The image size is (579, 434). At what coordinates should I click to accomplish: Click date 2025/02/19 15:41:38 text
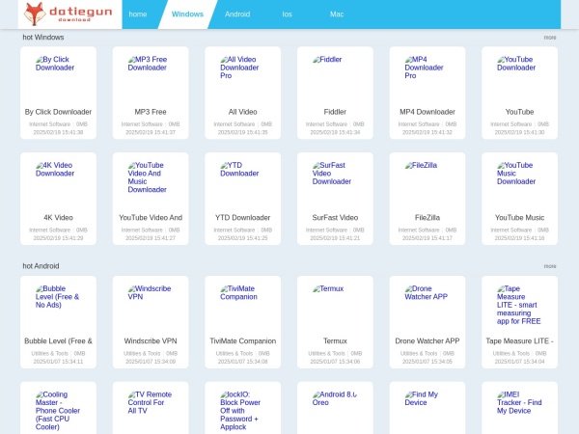tap(58, 132)
